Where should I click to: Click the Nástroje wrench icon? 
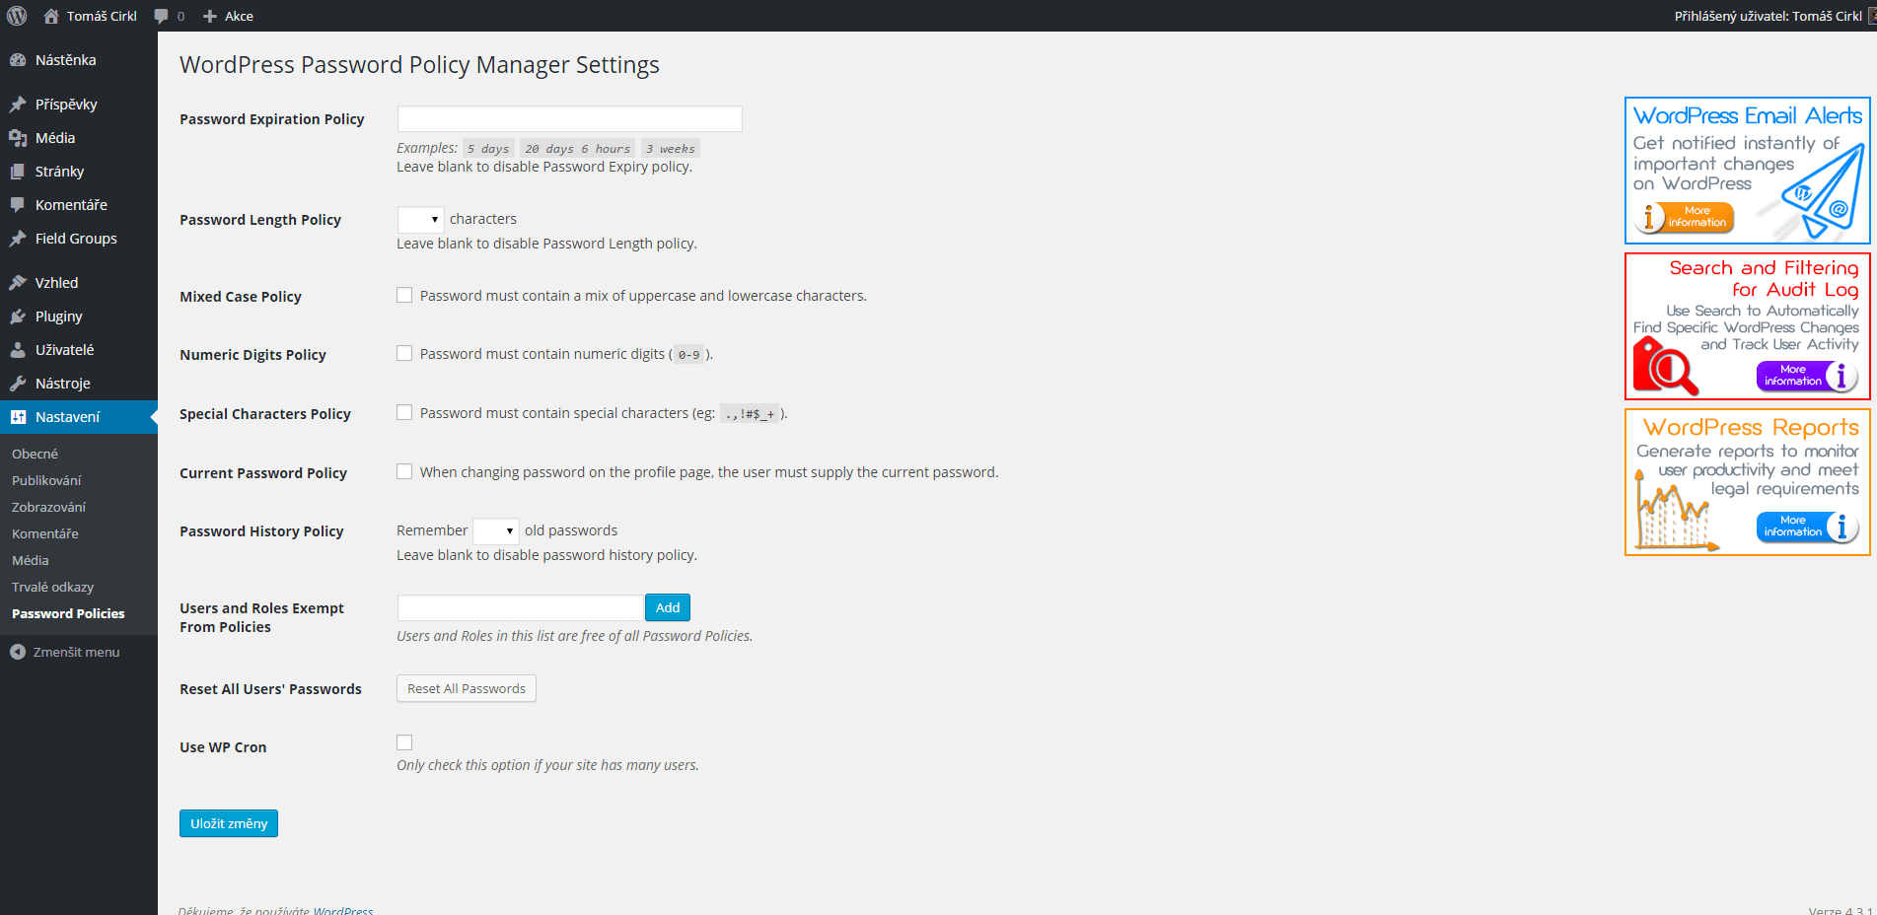point(18,384)
